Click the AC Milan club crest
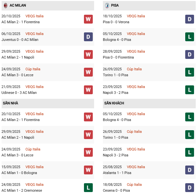 (6, 6)
